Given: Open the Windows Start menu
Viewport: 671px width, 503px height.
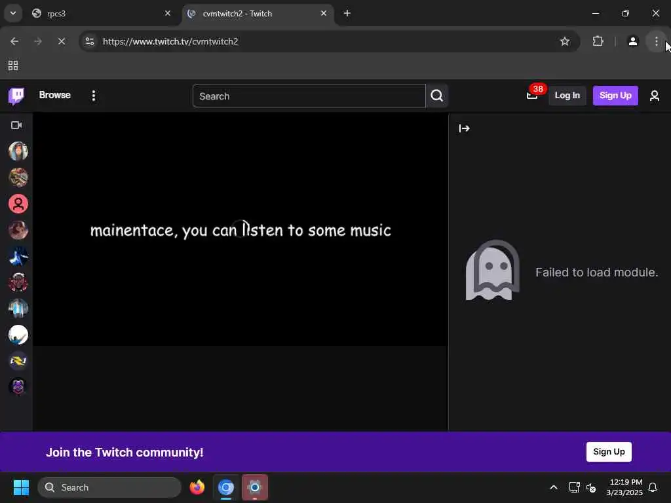Looking at the screenshot, I should (21, 487).
